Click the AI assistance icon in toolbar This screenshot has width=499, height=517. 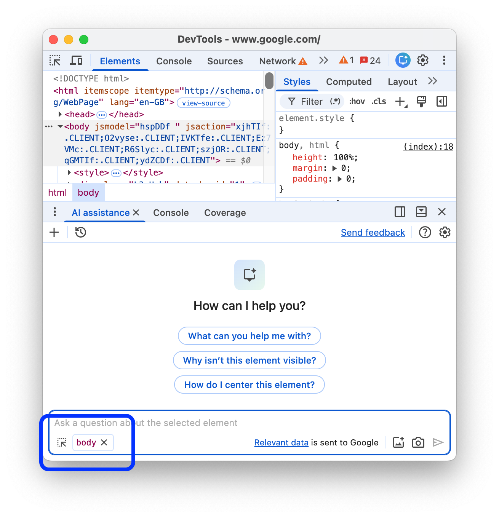pyautogui.click(x=403, y=61)
